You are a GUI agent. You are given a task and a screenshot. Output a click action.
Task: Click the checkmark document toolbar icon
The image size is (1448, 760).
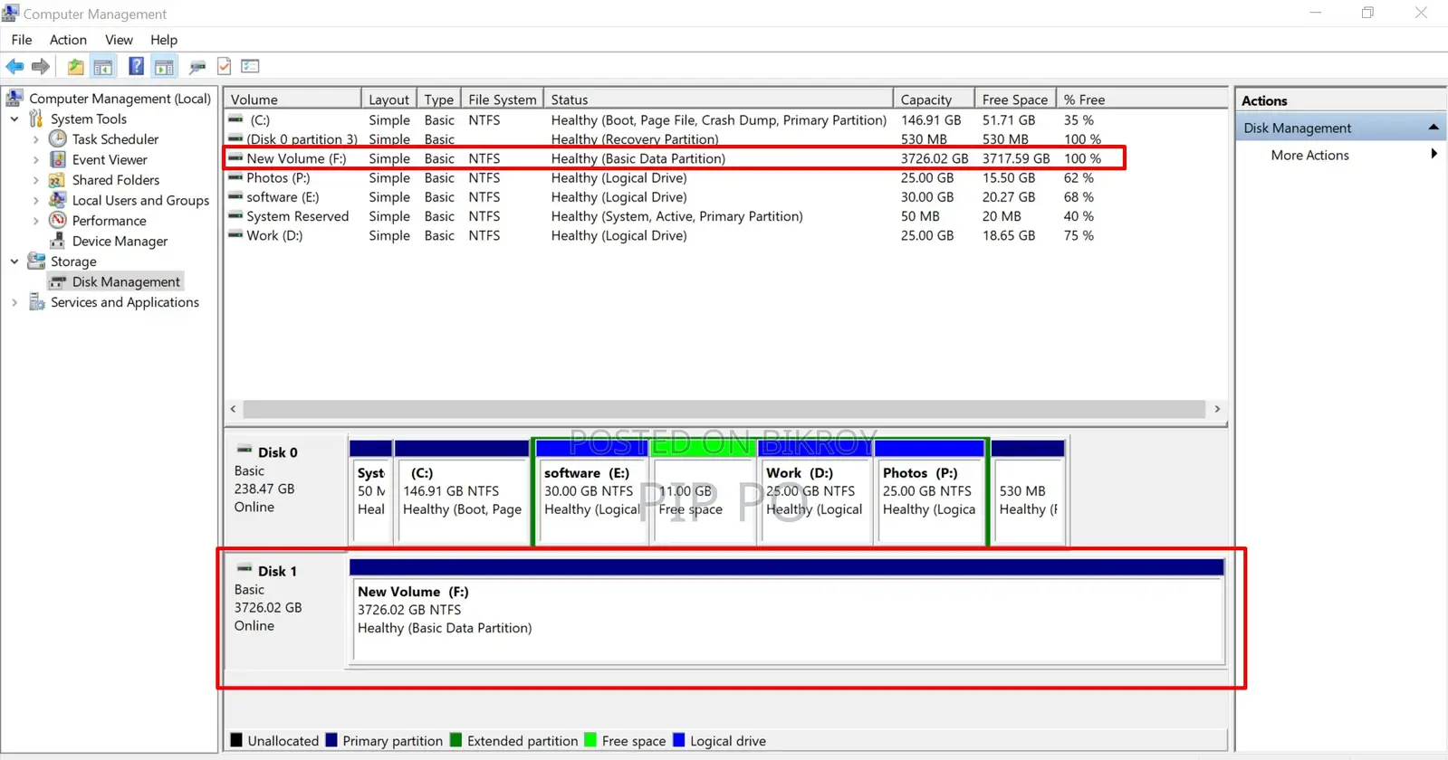point(224,66)
